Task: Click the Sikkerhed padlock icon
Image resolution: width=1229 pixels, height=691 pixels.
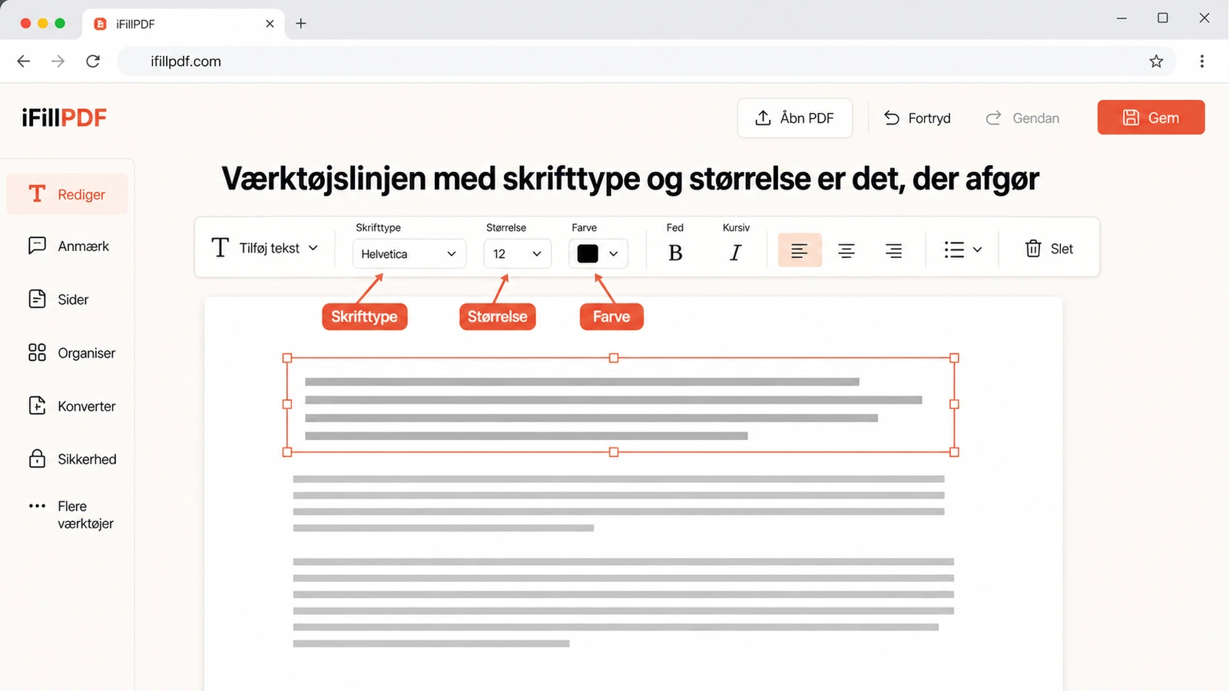Action: point(37,458)
